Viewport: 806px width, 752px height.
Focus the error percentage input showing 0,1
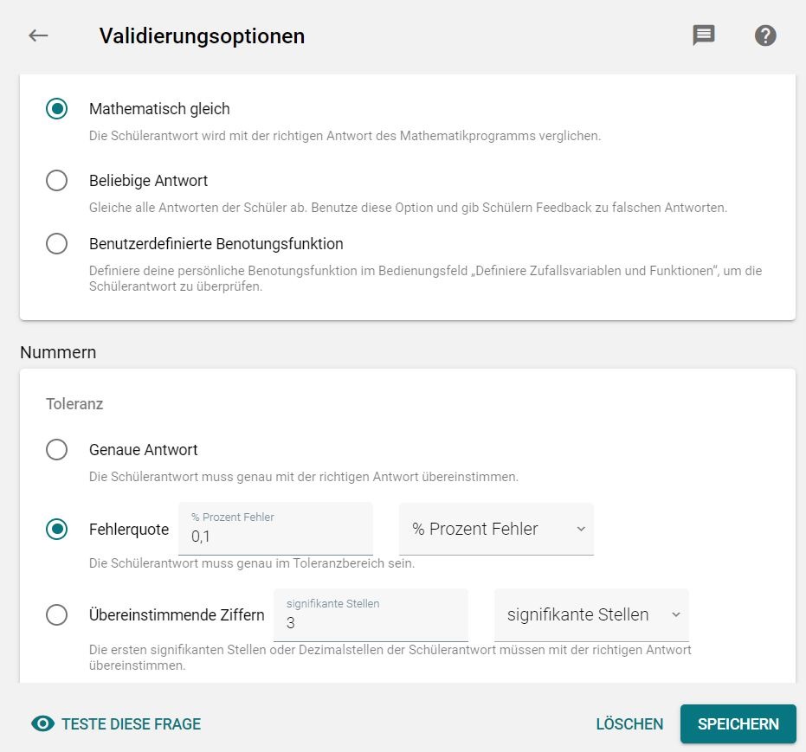275,535
